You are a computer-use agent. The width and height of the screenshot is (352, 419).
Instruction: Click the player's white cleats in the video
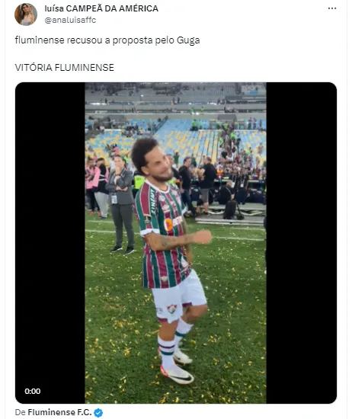pos(177,367)
